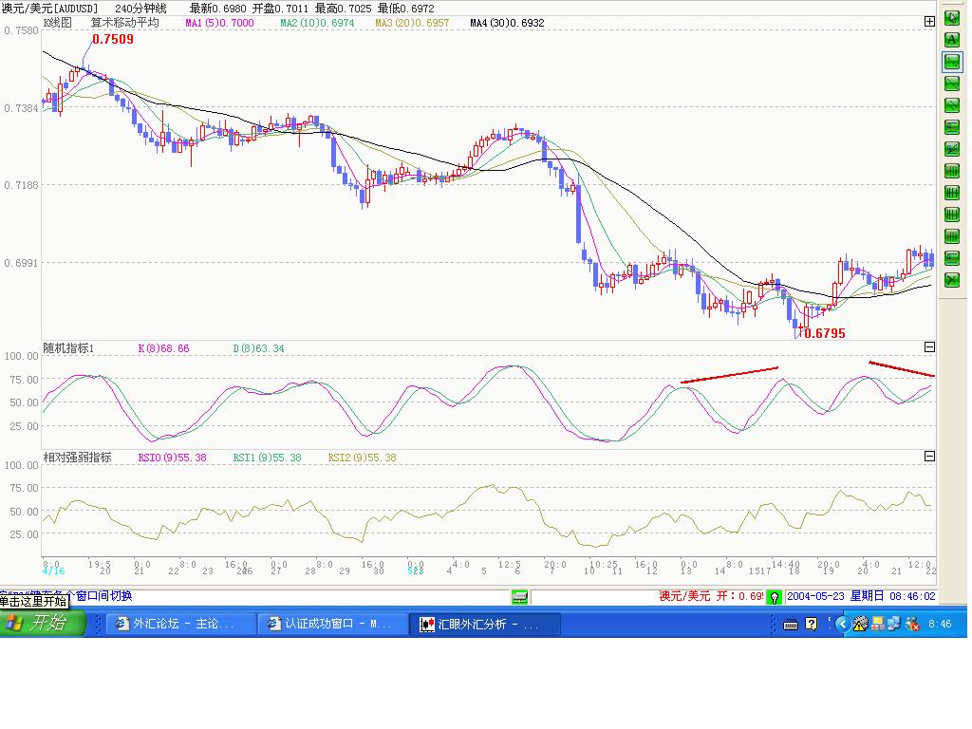Viewport: 972px width, 729px height.
Task: Show hidden system tray icons
Action: point(841,625)
